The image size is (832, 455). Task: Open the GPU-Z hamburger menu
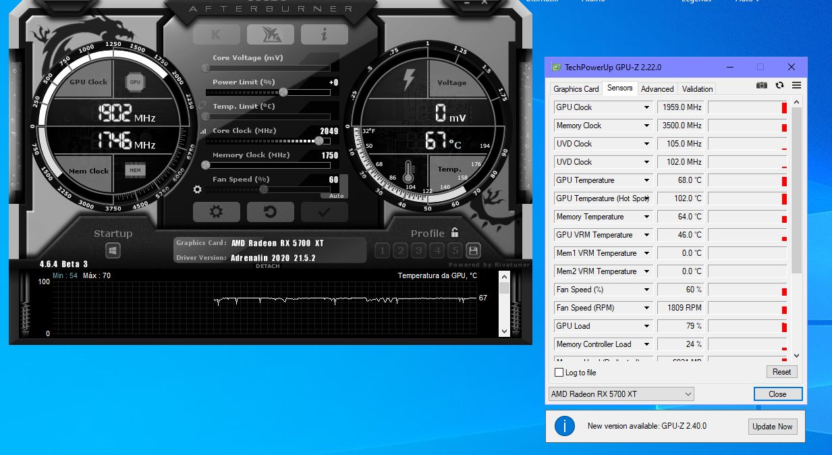point(796,85)
